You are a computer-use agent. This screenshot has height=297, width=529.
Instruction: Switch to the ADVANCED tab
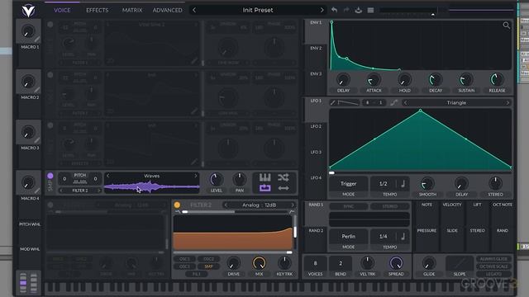[167, 10]
